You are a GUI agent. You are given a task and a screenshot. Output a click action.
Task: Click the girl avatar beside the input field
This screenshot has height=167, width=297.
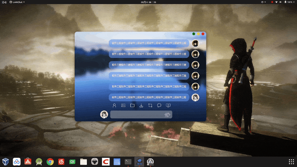coord(104,114)
